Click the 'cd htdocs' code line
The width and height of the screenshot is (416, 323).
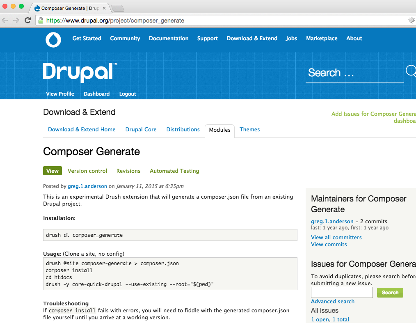pos(59,277)
